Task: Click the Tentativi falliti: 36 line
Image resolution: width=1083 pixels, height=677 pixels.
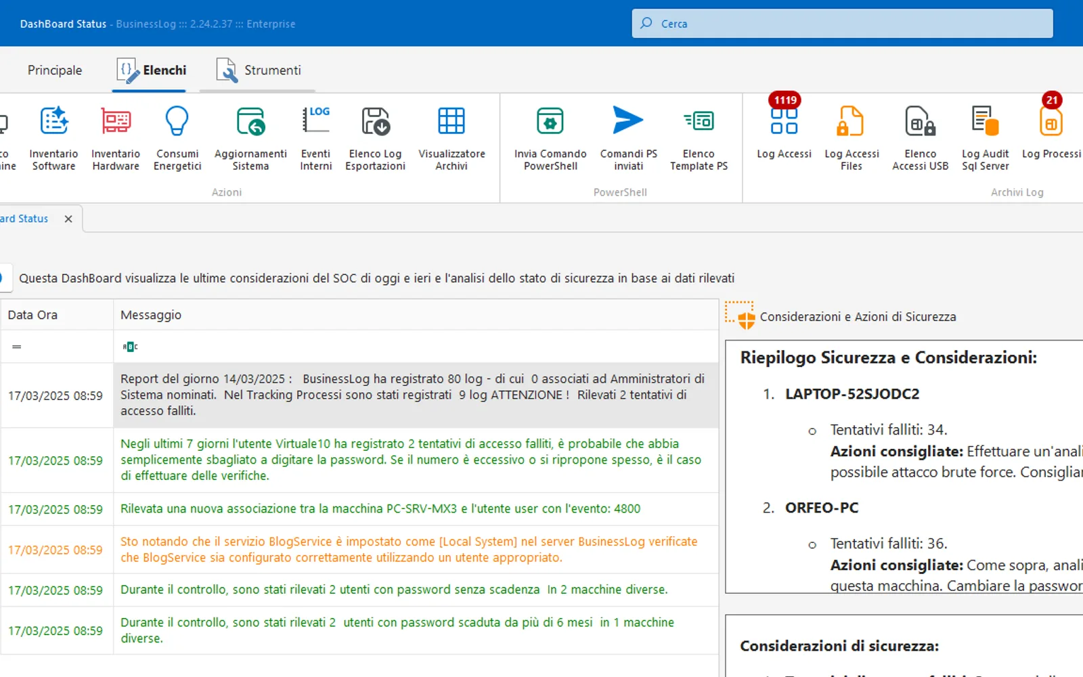Action: (889, 544)
